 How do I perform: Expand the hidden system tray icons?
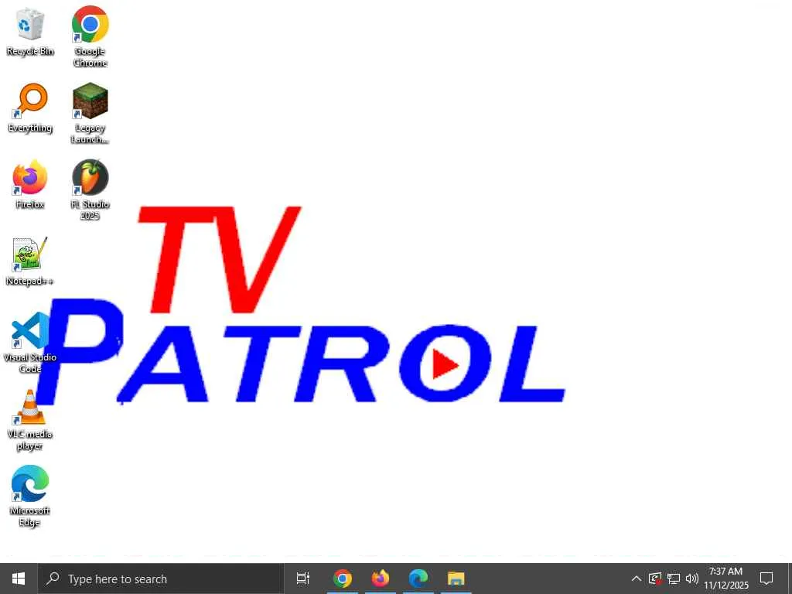pyautogui.click(x=637, y=579)
